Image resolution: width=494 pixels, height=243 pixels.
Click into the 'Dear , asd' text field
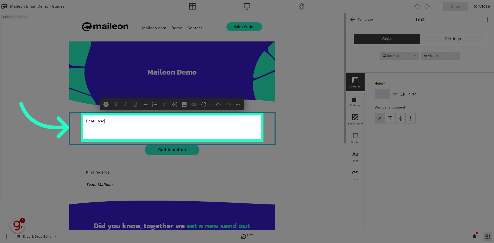tap(172, 127)
